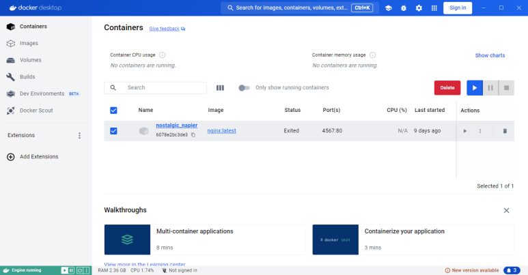The image size is (528, 275).
Task: Delete nostalgic_napier with trash icon
Action: [505, 131]
